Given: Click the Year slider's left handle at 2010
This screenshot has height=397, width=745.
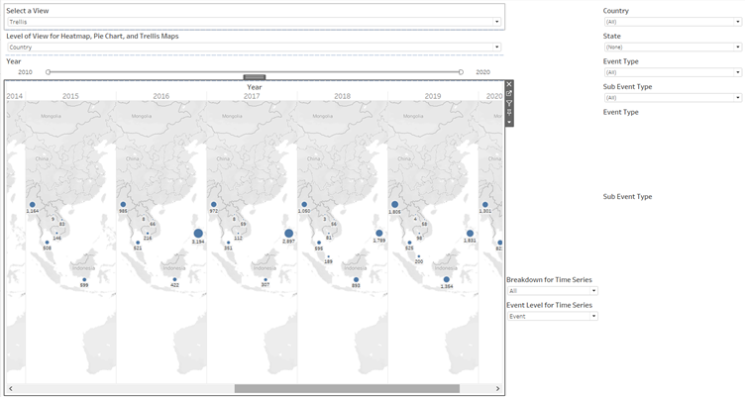Looking at the screenshot, I should pos(48,71).
